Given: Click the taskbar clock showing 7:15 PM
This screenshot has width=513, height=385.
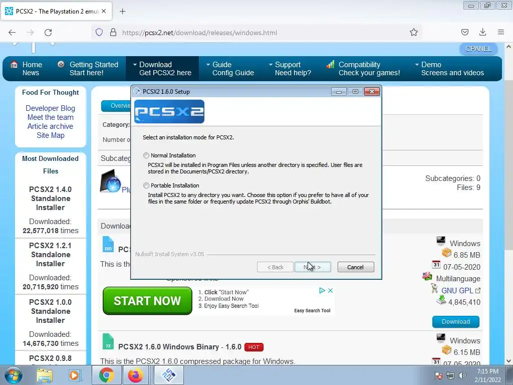Looking at the screenshot, I should (x=487, y=375).
